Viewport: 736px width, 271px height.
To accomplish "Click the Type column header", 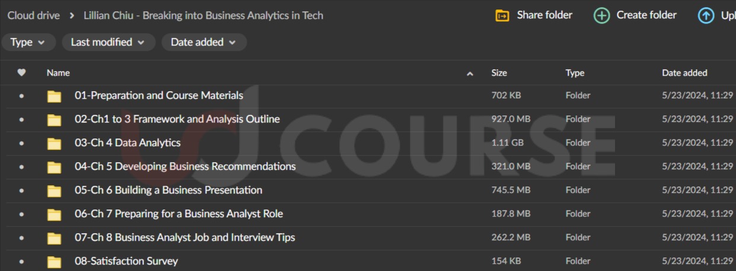I will 575,73.
